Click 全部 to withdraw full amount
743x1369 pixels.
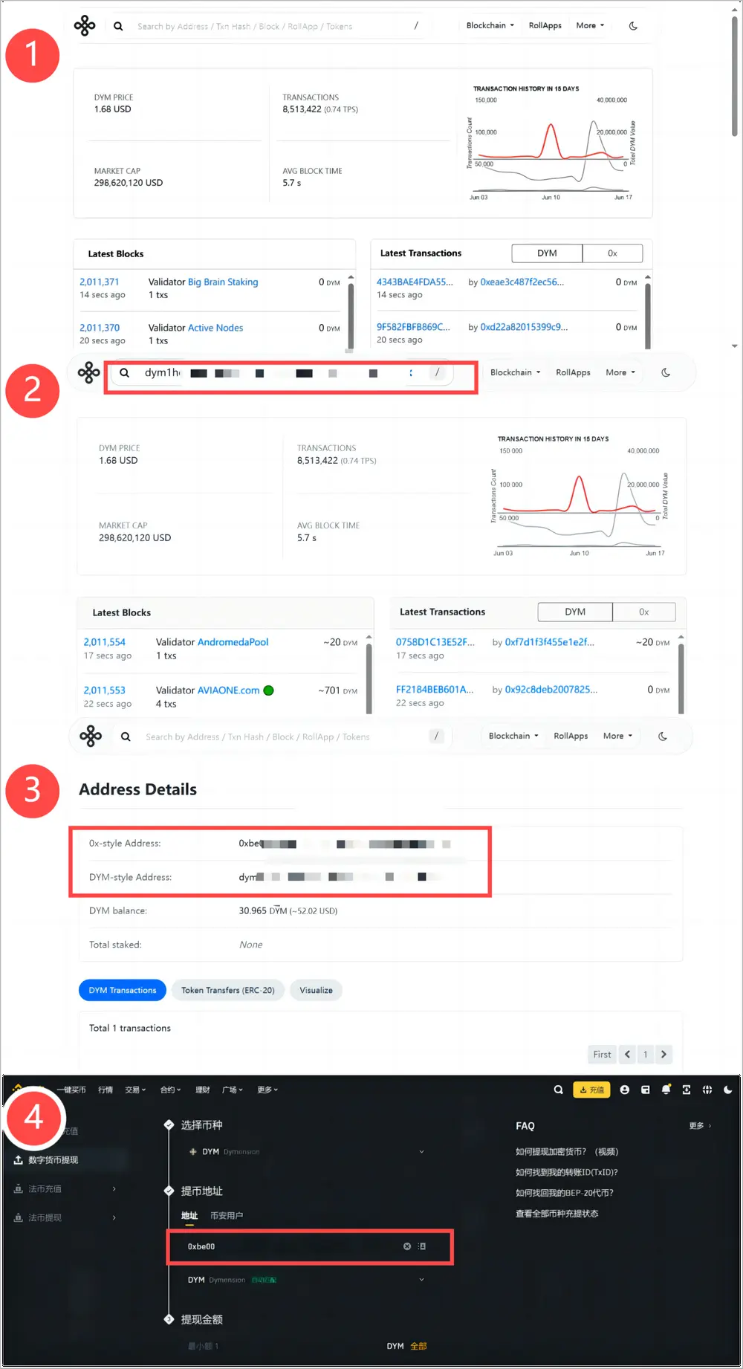click(418, 1346)
